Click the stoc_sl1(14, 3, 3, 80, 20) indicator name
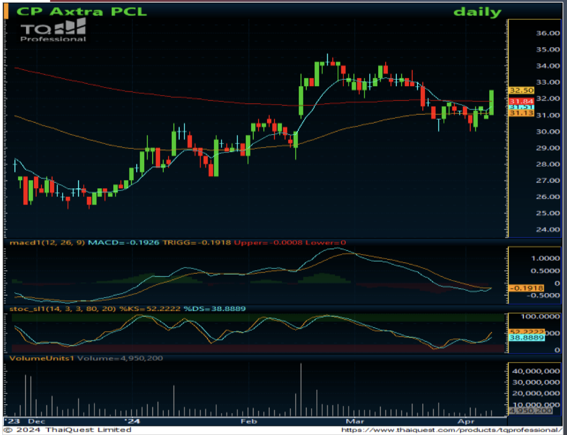This screenshot has height=435, width=567. click(63, 309)
